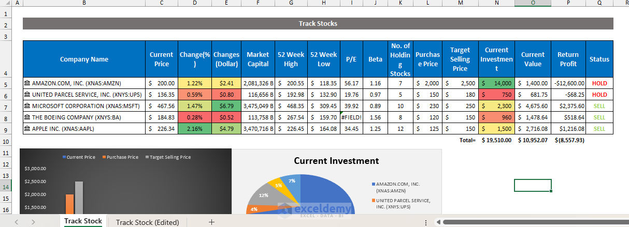Select column B header

tap(84, 3)
